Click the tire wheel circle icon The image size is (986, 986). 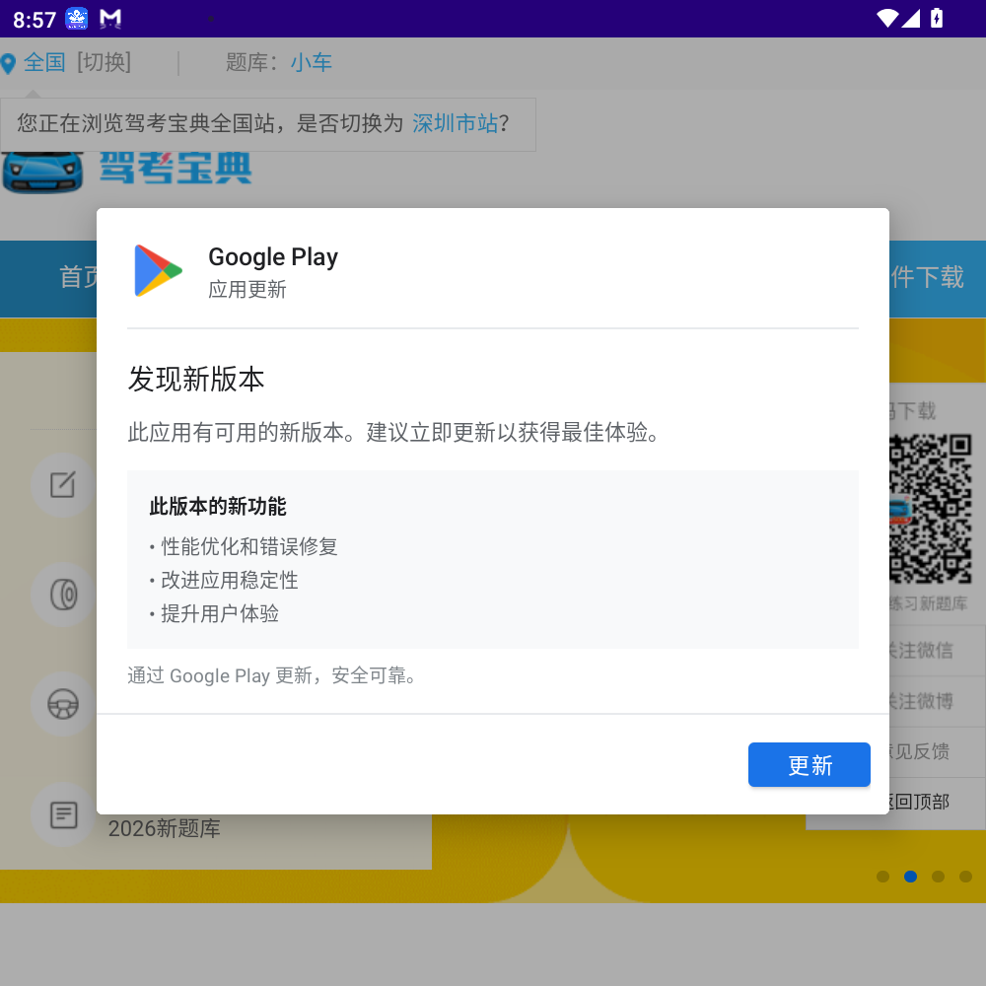(63, 595)
